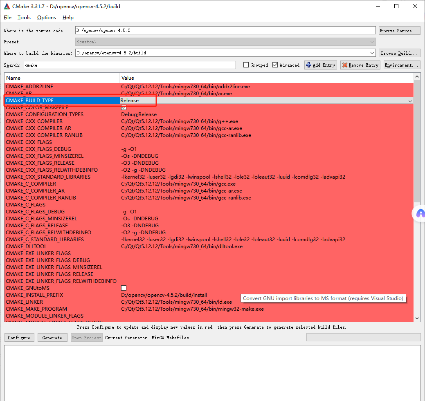Toggle the Grouped checkbox

(246, 65)
